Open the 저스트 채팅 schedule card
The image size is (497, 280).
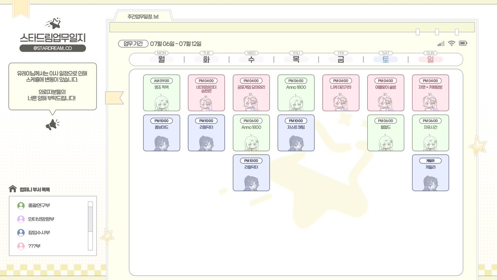click(x=296, y=133)
